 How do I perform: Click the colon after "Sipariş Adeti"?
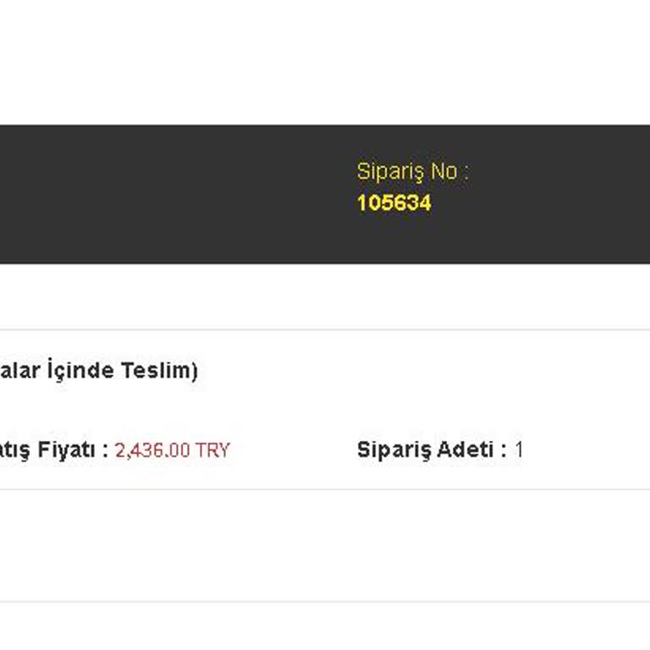504,450
